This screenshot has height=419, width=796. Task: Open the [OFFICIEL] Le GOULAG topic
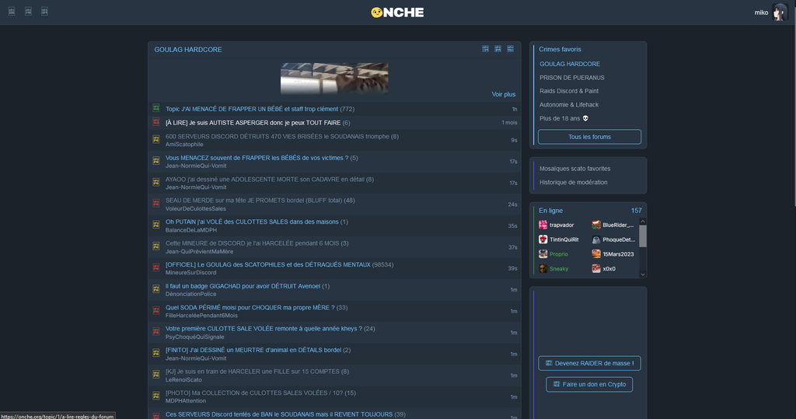click(267, 264)
